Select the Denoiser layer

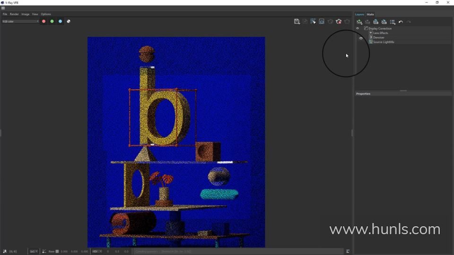pyautogui.click(x=379, y=37)
